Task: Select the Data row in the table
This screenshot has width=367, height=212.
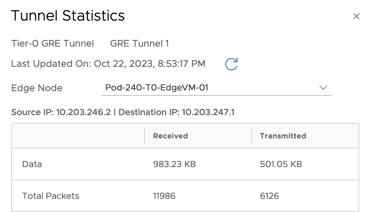Action: tap(32, 164)
